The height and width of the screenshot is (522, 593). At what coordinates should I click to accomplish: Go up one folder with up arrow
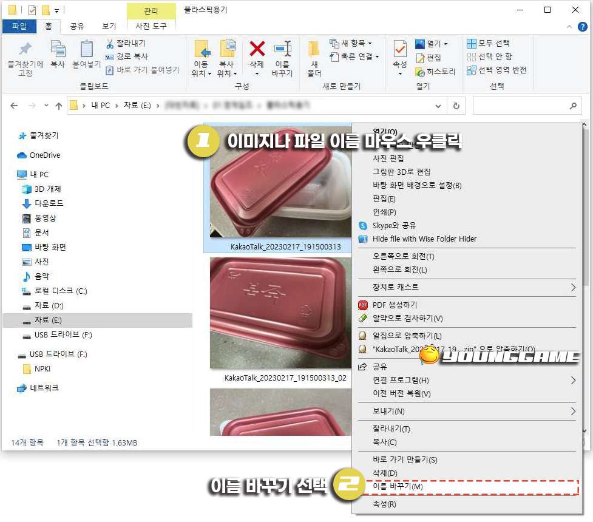tap(59, 106)
